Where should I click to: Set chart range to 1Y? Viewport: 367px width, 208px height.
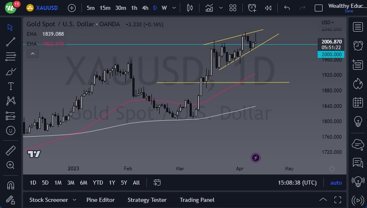click(x=112, y=183)
